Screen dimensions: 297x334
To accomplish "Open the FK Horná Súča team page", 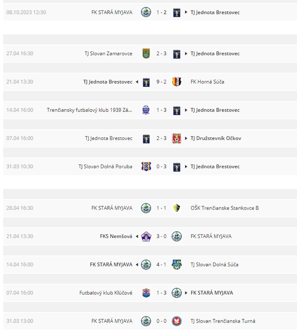I will (207, 82).
